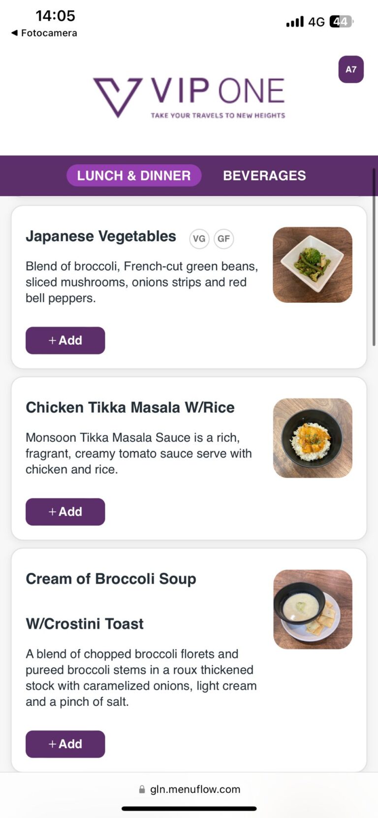Tap the Chicken Tikka Masala W/Rice title
The height and width of the screenshot is (818, 378).
130,408
